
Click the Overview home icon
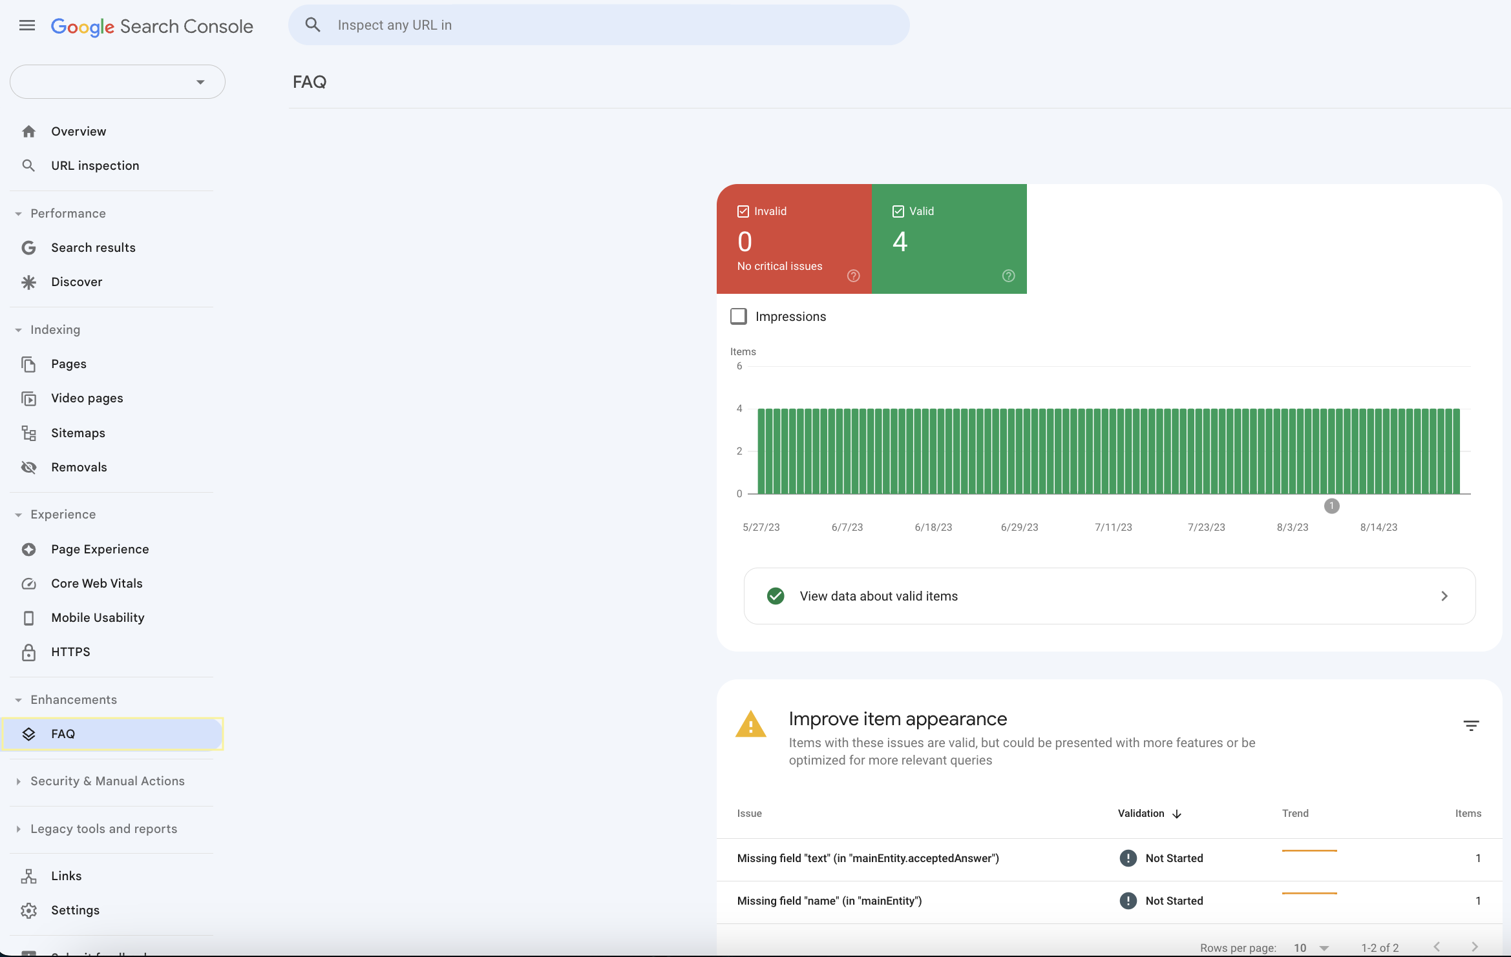tap(28, 132)
